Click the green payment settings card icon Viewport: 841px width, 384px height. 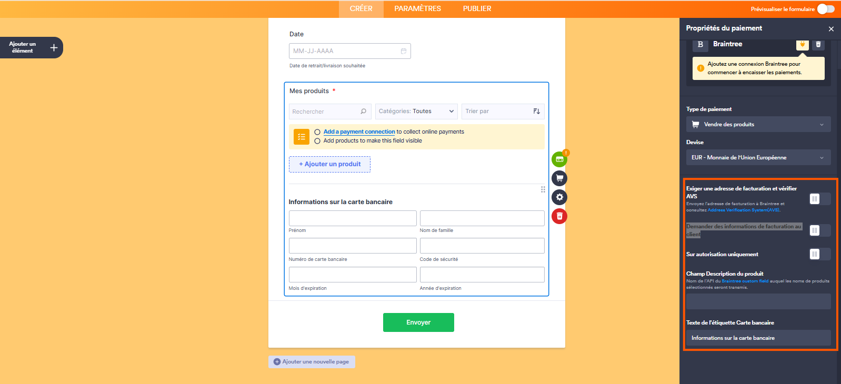pyautogui.click(x=559, y=159)
